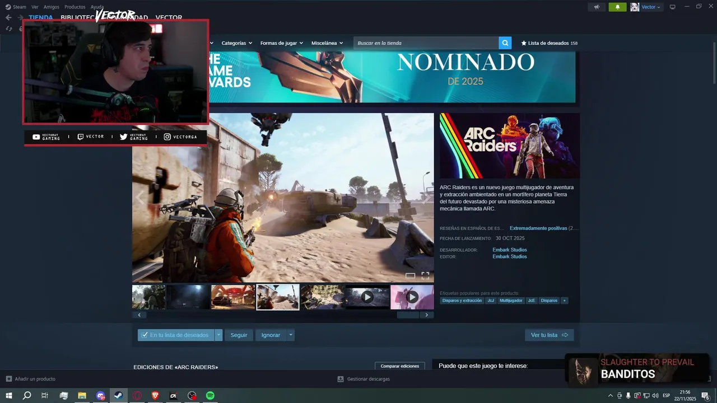Image resolution: width=717 pixels, height=403 pixels.
Task: Expand Formas de jugar menu
Action: tap(282, 43)
